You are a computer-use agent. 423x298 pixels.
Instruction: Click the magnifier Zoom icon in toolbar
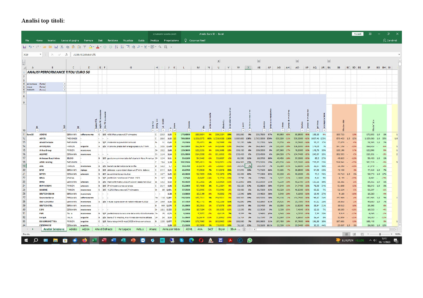[160, 47]
